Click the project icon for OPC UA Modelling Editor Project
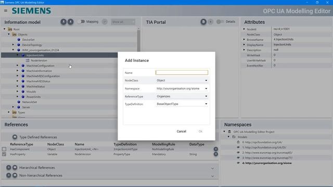The height and width of the screenshot is (187, 333). coord(229,131)
